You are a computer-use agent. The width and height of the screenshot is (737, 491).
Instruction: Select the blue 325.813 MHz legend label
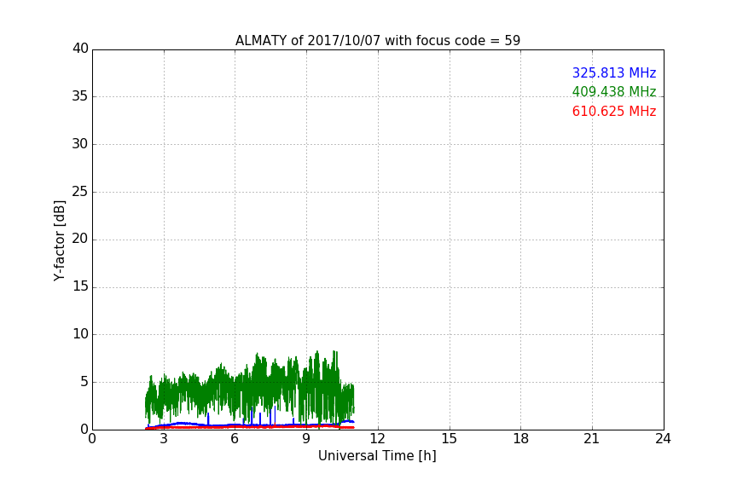pos(614,72)
